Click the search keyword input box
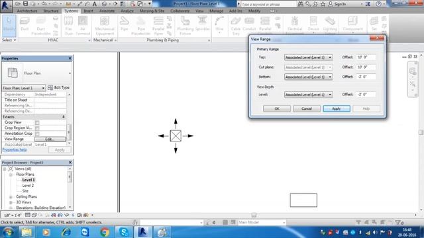 pos(268,5)
